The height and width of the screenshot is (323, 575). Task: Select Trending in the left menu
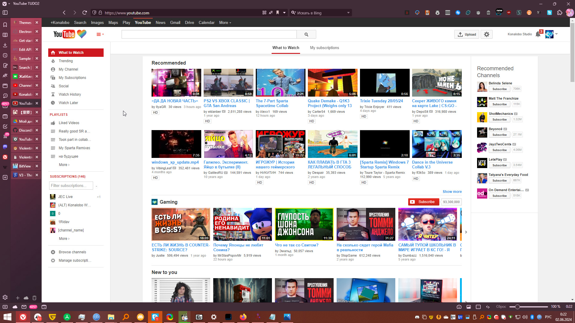(66, 61)
